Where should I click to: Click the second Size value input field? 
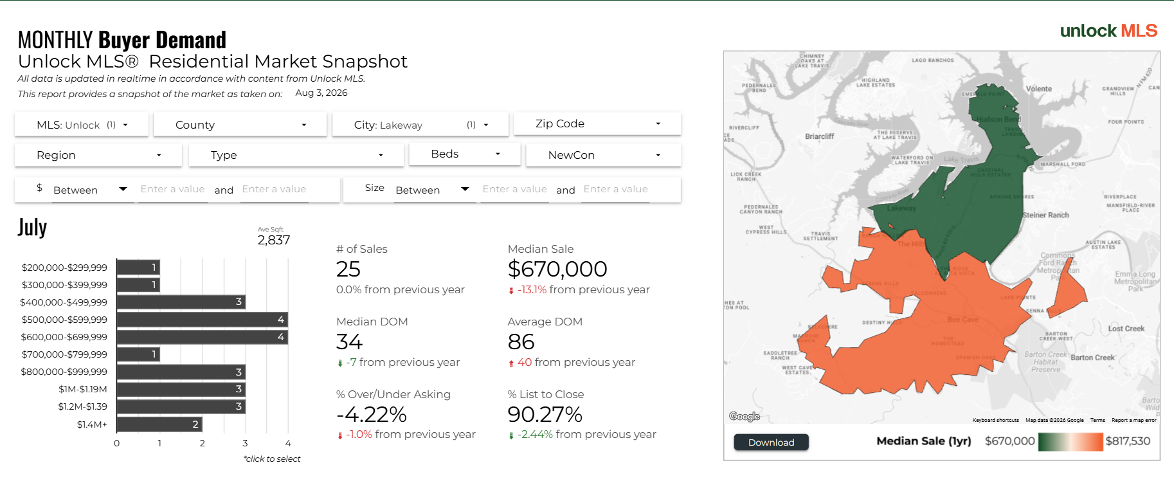click(615, 189)
